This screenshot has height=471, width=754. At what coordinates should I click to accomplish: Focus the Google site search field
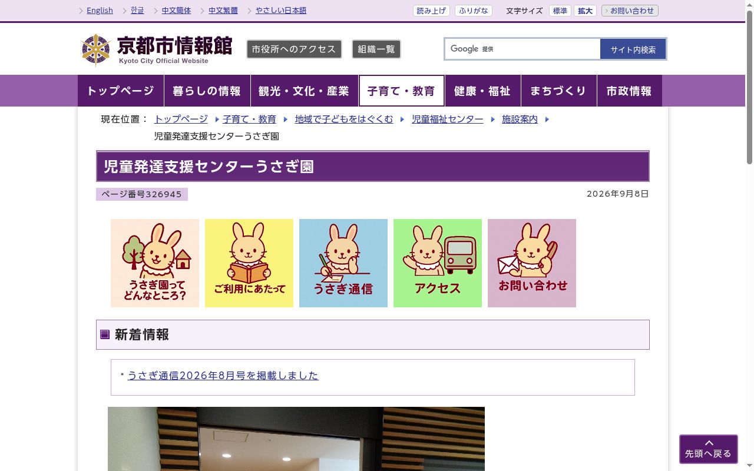[x=522, y=49]
